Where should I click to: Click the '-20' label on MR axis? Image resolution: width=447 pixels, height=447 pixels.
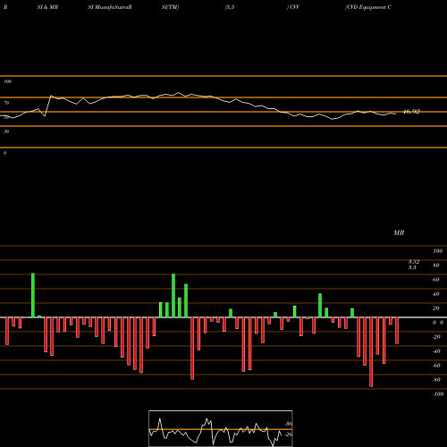coord(436,337)
